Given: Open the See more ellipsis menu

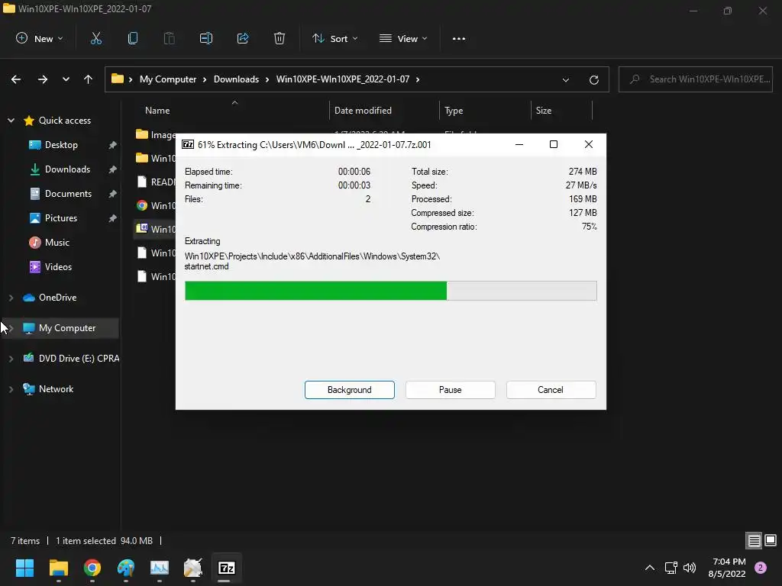Looking at the screenshot, I should [x=458, y=38].
